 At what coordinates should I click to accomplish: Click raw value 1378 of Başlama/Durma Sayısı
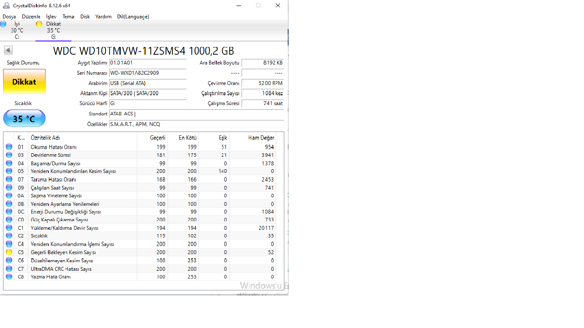268,163
